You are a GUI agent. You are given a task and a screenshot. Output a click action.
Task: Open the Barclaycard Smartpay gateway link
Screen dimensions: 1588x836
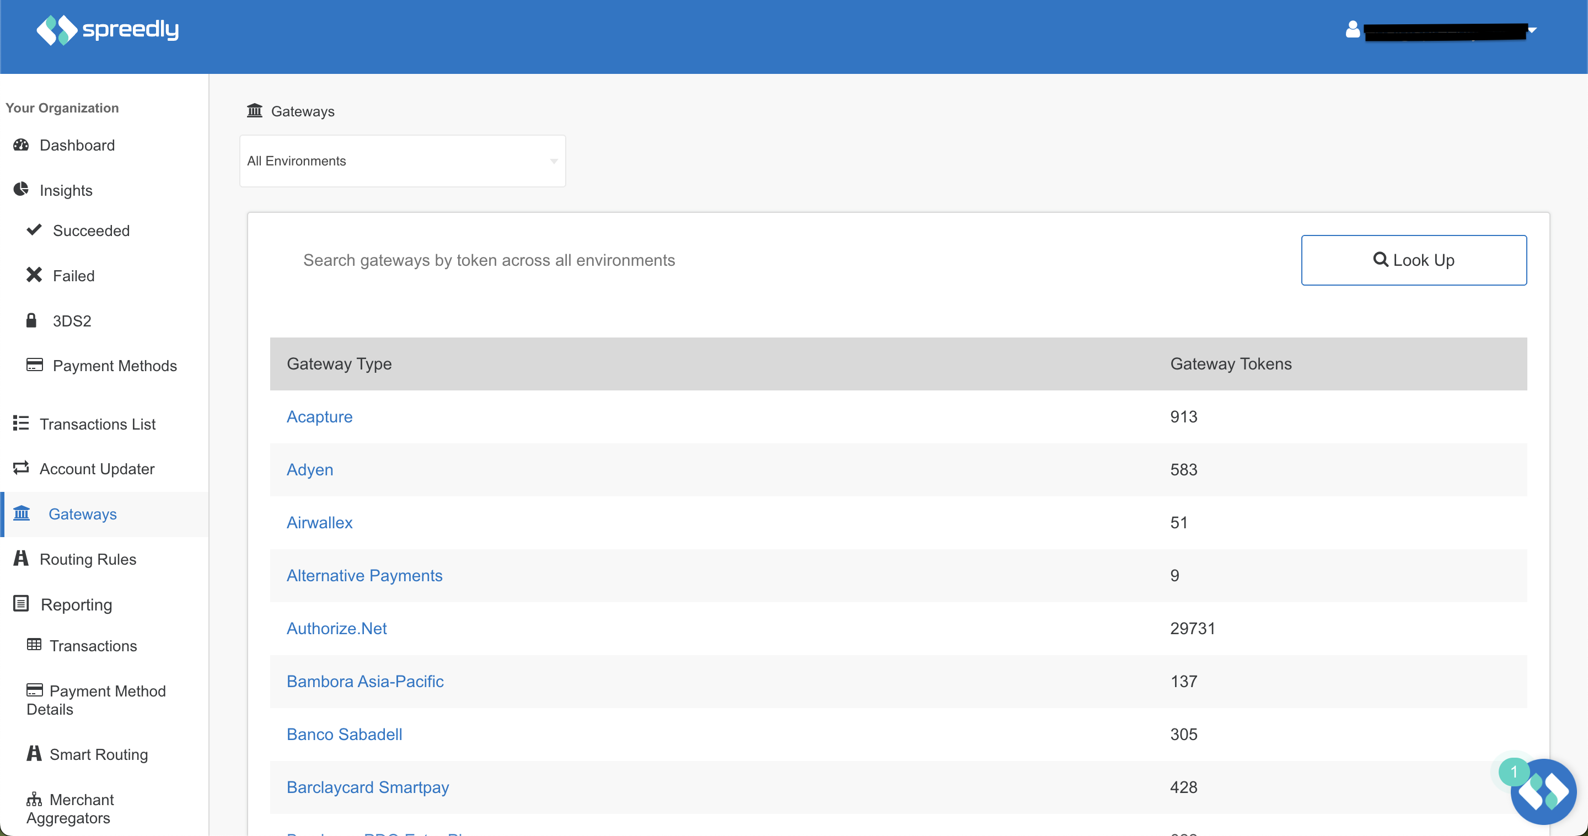pos(367,787)
